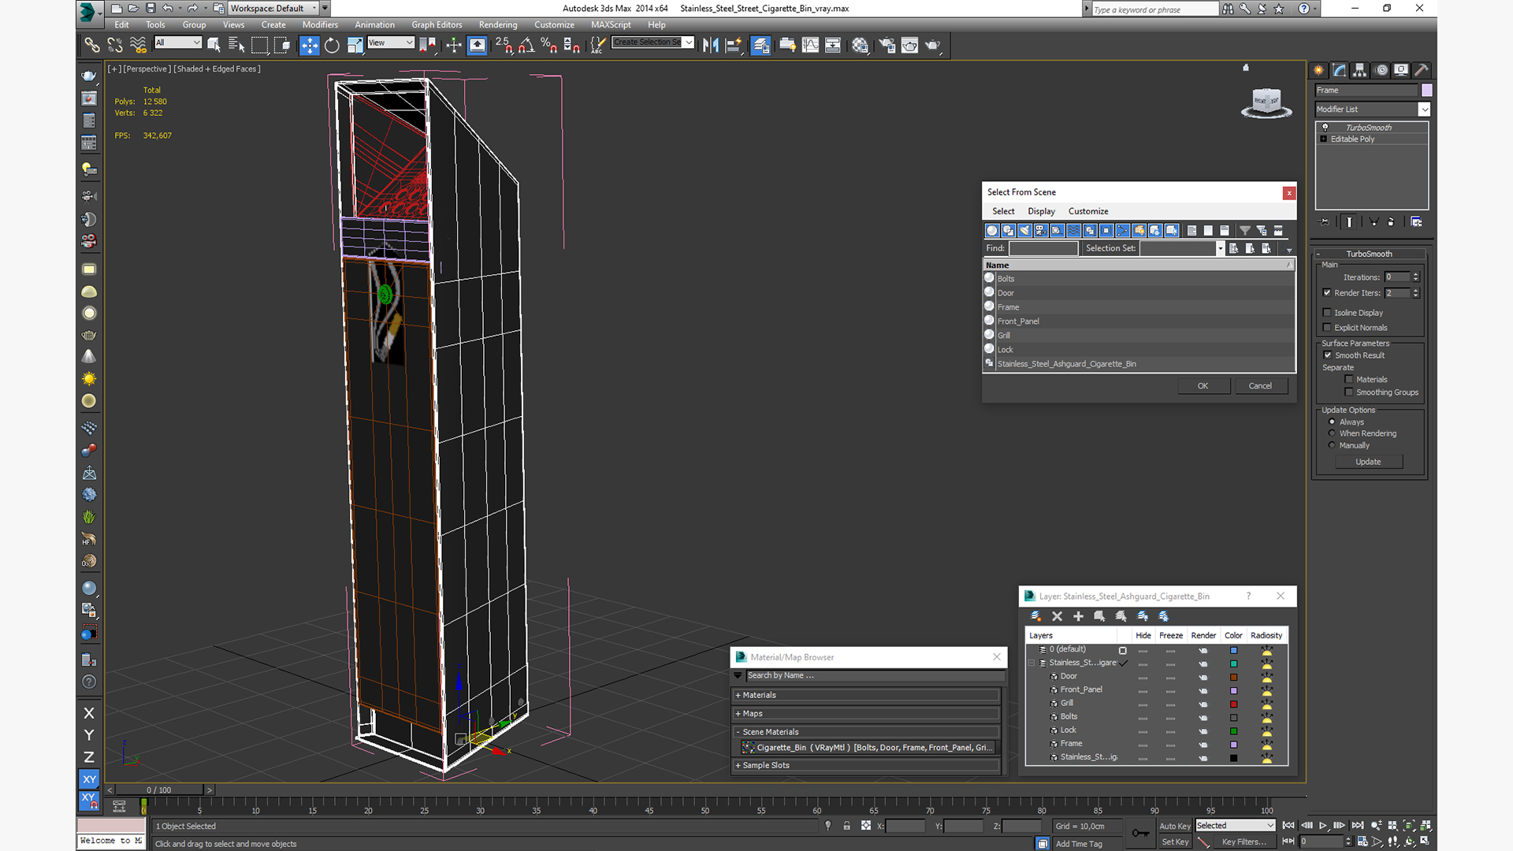Image resolution: width=1513 pixels, height=851 pixels.
Task: Click the Mirror tool icon
Action: pyautogui.click(x=710, y=45)
